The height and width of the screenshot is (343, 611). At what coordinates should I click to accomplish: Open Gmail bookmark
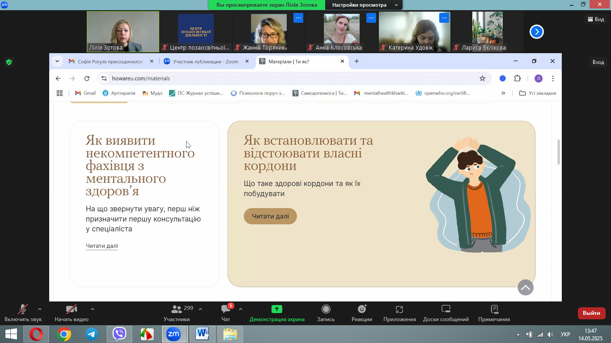click(85, 93)
